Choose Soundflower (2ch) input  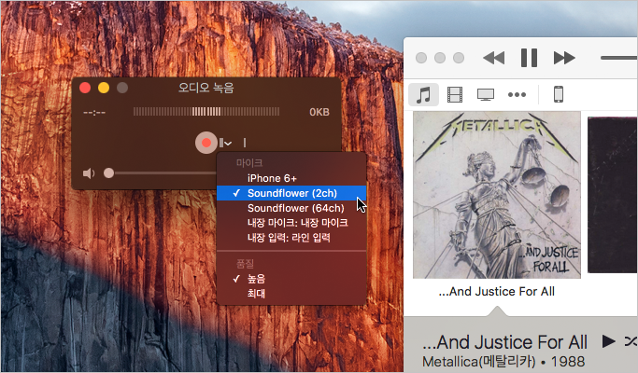tap(291, 193)
